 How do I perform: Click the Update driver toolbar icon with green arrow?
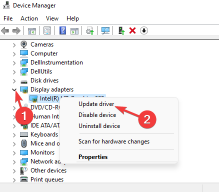(x=121, y=30)
